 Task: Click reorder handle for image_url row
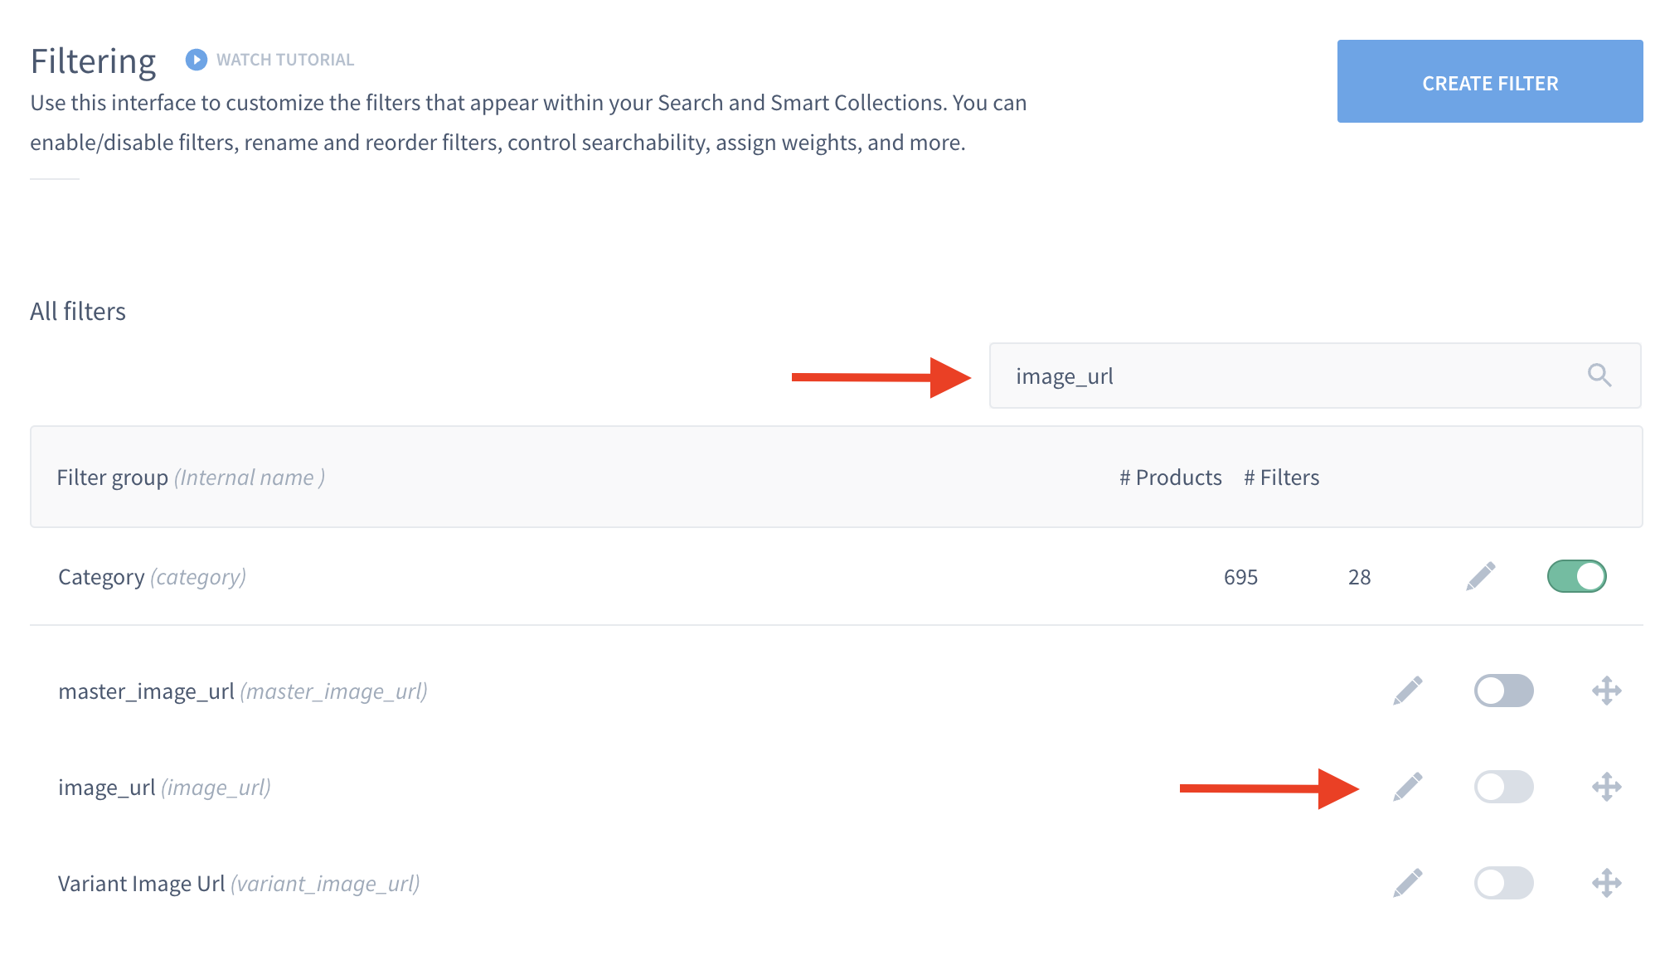(x=1606, y=787)
